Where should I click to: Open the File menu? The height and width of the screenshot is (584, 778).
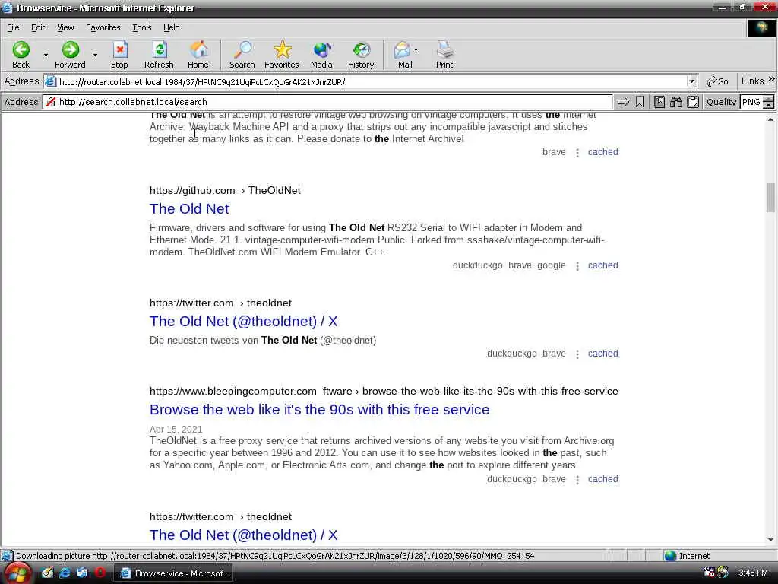(x=13, y=27)
